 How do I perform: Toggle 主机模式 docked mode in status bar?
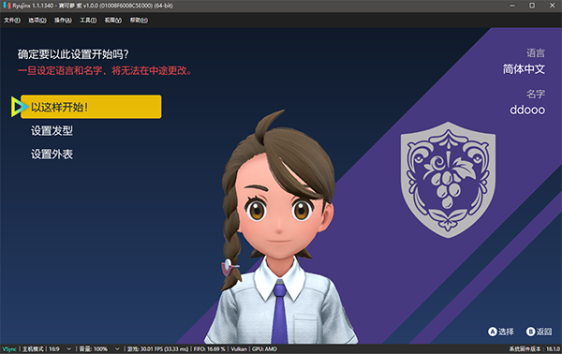click(33, 349)
